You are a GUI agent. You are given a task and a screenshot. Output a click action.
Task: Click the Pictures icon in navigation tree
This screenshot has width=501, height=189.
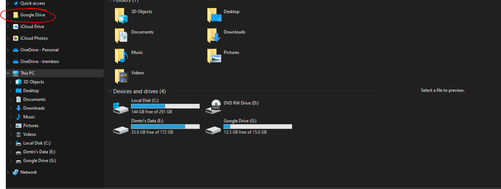pos(19,126)
